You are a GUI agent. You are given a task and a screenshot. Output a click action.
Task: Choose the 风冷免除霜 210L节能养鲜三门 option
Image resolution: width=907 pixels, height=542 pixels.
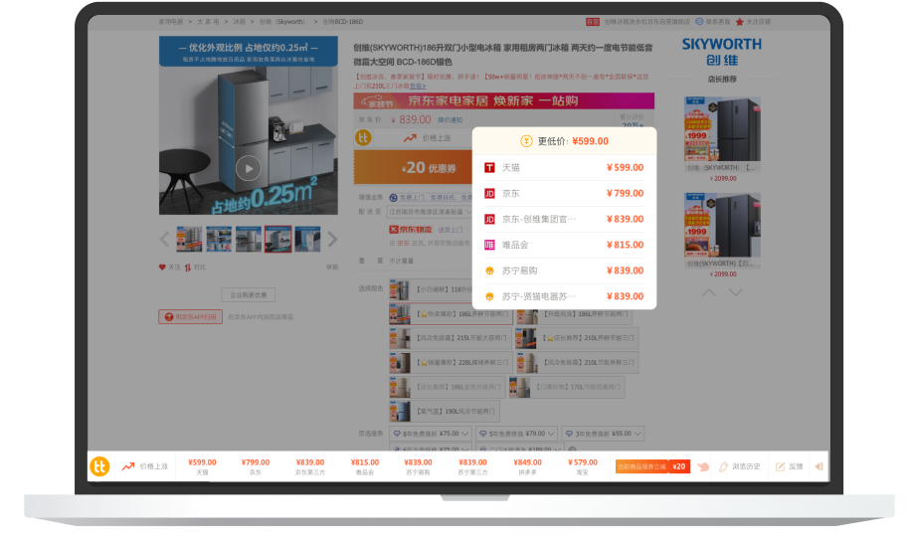[577, 363]
